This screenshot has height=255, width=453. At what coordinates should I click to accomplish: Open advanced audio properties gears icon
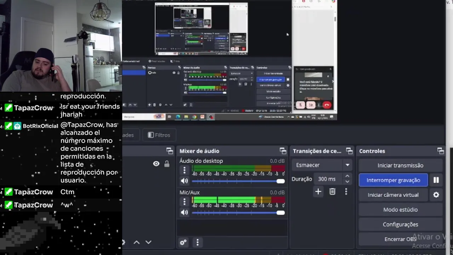click(183, 242)
